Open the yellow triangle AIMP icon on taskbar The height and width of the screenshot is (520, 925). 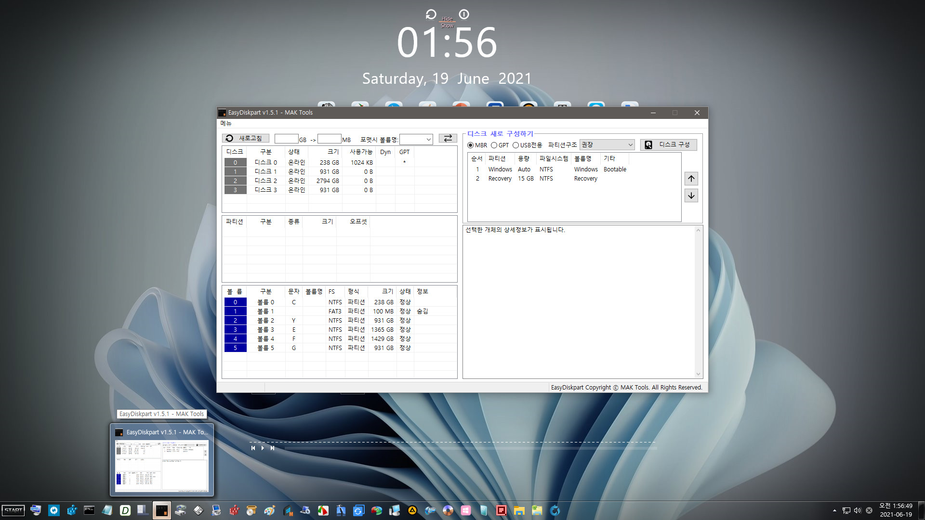(412, 510)
